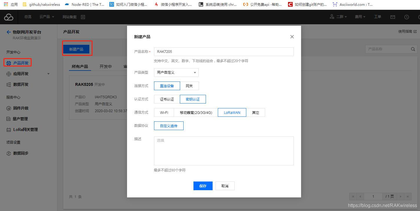Select Wi-Fi communication method
420x211 pixels.
tap(164, 112)
